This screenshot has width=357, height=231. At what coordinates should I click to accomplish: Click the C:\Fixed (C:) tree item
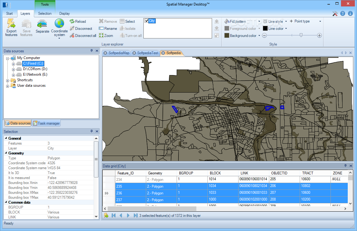pyautogui.click(x=33, y=63)
